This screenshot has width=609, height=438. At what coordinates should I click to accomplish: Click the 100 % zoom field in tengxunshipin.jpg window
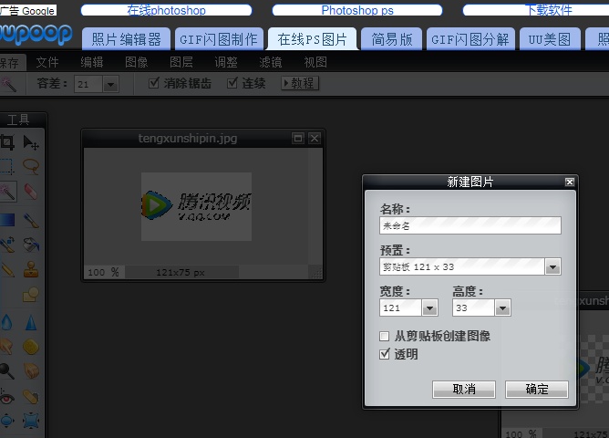click(x=103, y=273)
